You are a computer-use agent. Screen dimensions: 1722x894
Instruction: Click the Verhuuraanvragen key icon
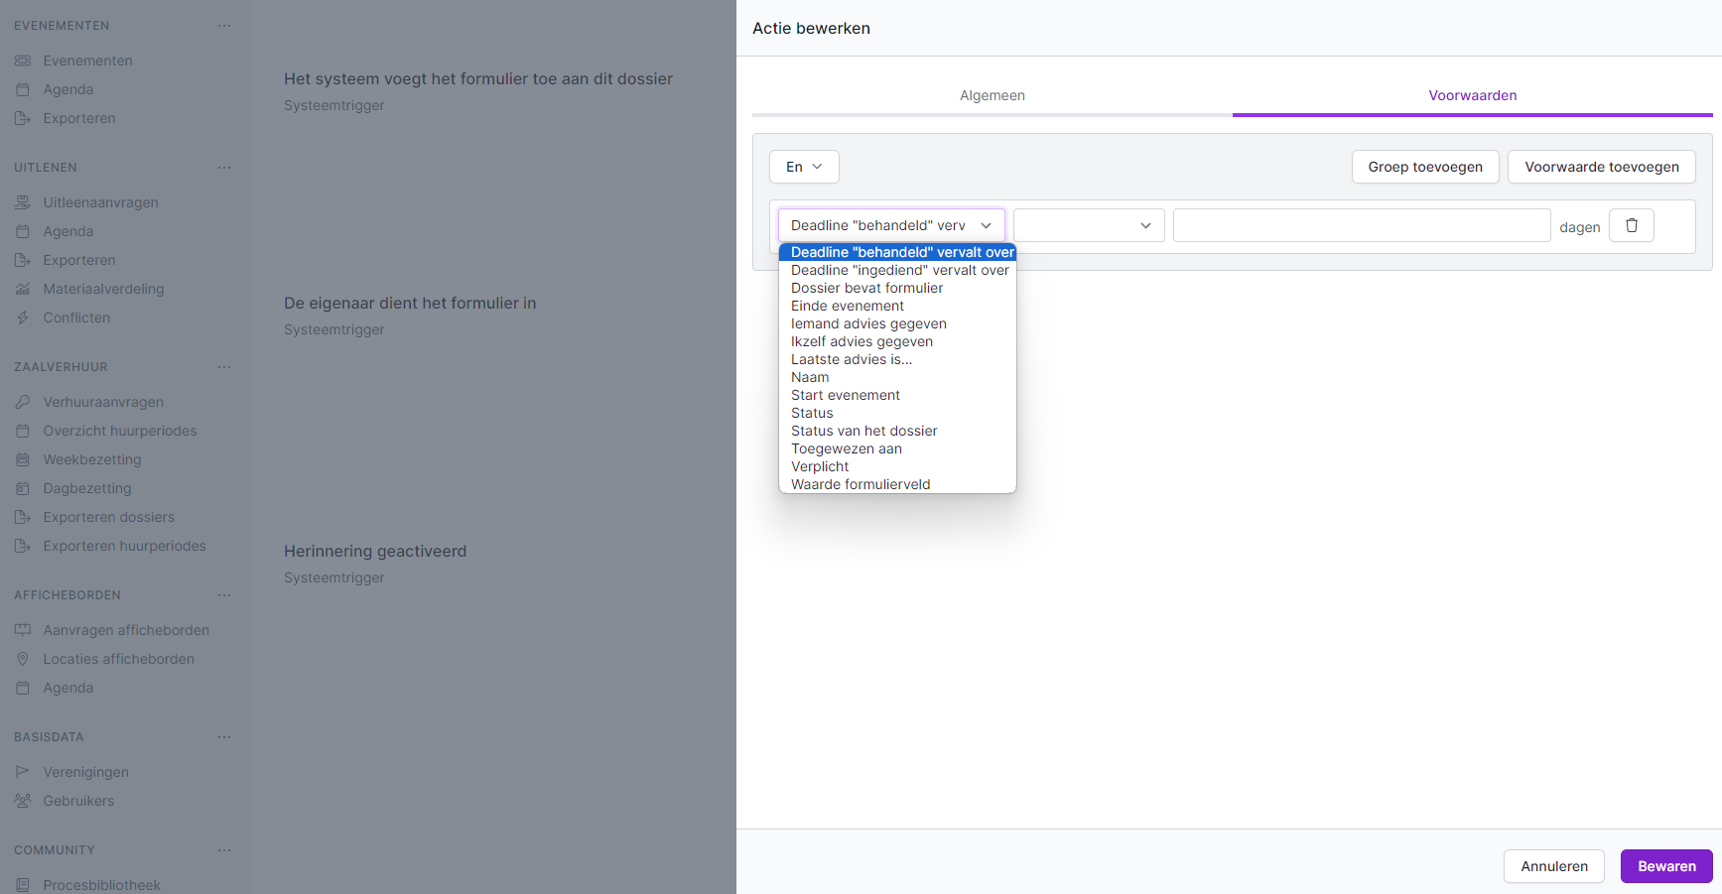coord(23,402)
